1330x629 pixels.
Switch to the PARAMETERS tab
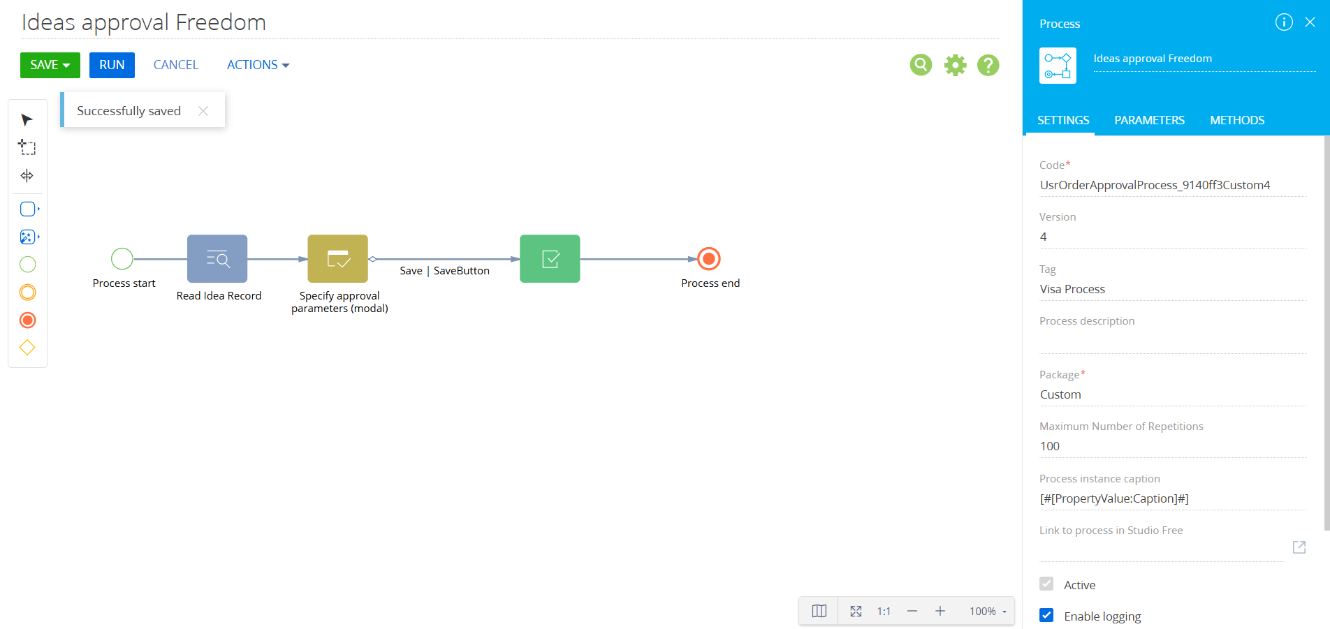pos(1149,120)
